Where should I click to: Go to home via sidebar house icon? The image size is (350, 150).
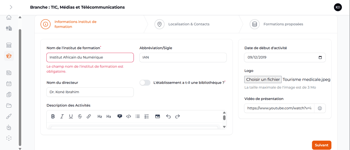coord(9,17)
